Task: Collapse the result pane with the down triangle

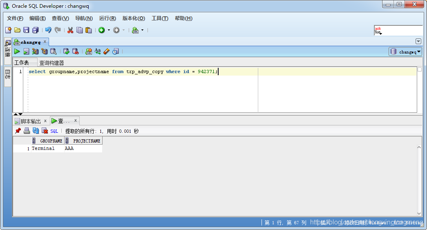Action: coord(20,114)
